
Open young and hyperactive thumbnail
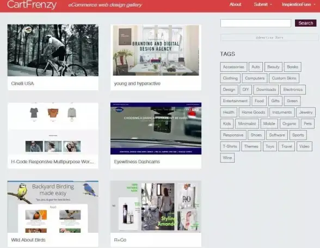[x=156, y=50]
